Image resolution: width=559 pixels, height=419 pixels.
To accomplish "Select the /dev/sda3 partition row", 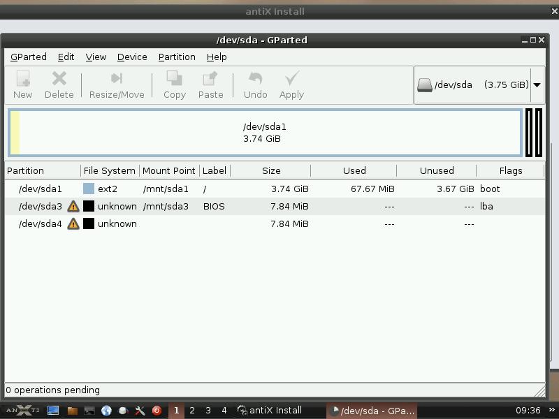I will click(275, 206).
